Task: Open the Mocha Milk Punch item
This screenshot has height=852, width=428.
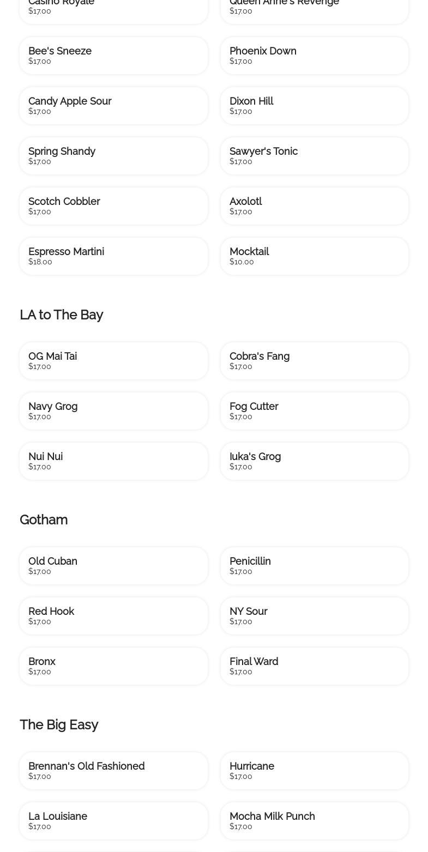Action: (x=315, y=821)
